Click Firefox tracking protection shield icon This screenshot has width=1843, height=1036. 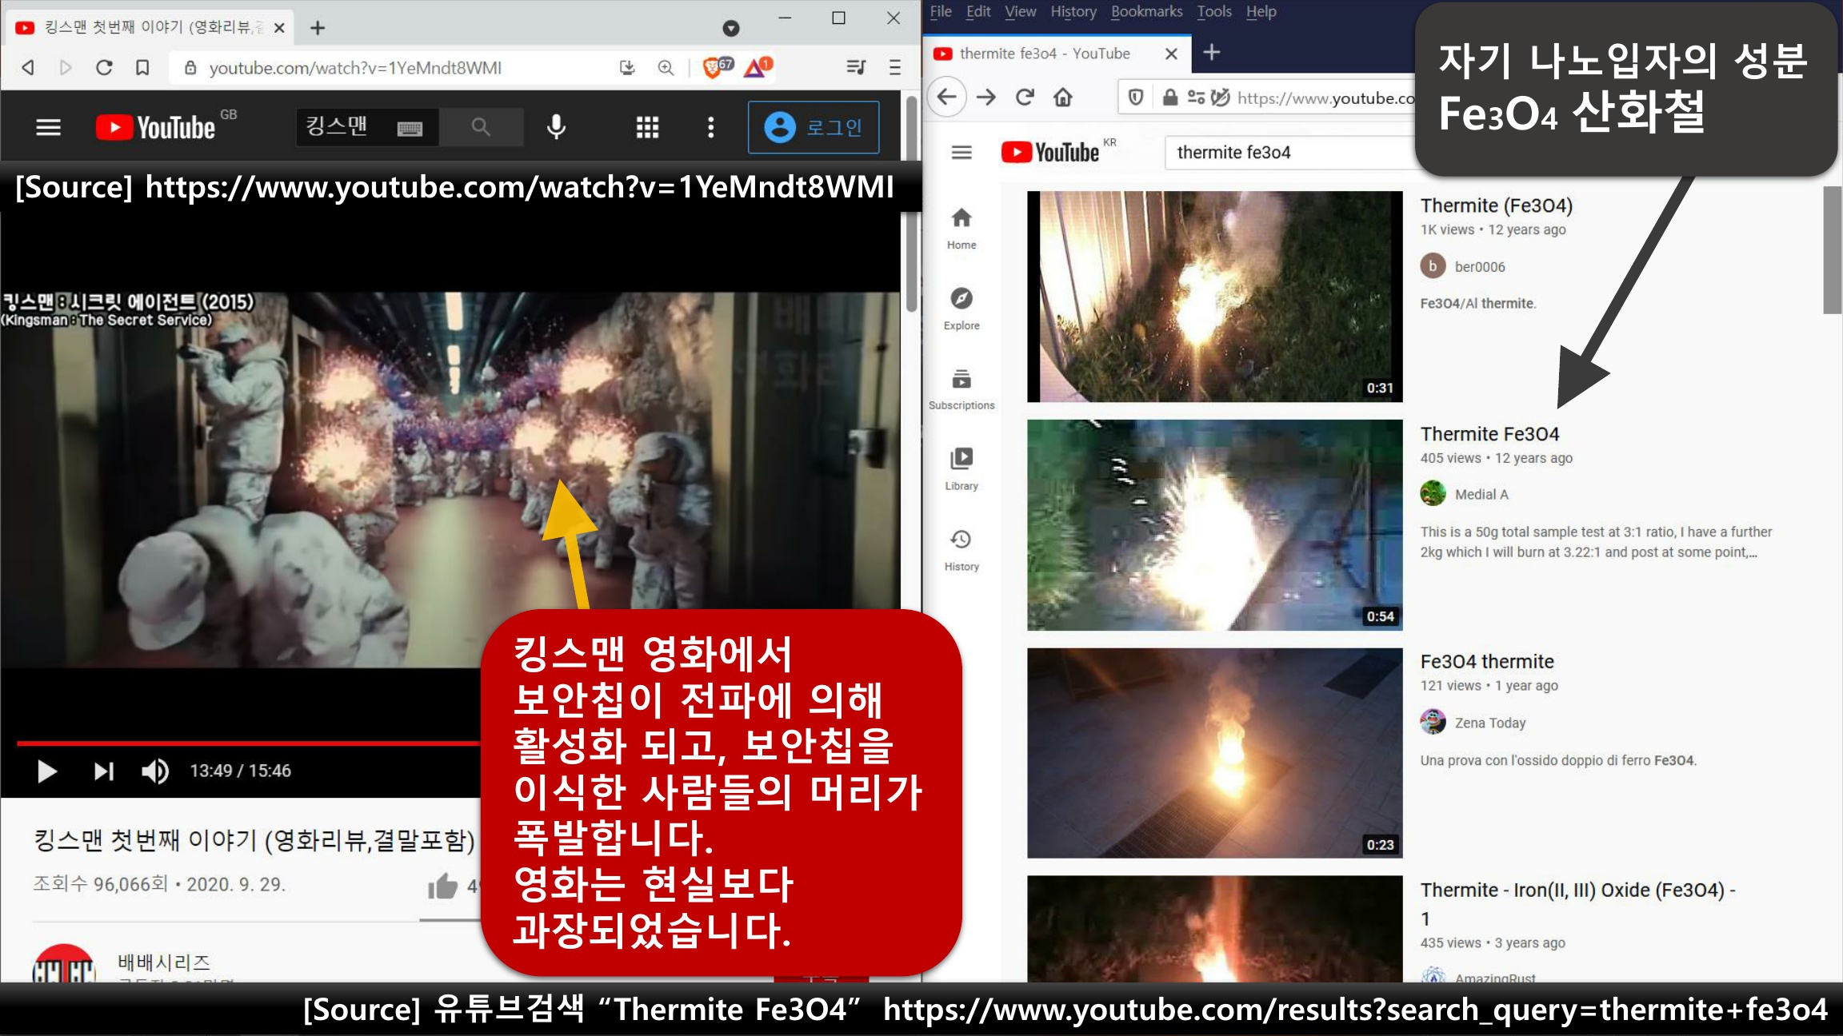(x=1135, y=98)
